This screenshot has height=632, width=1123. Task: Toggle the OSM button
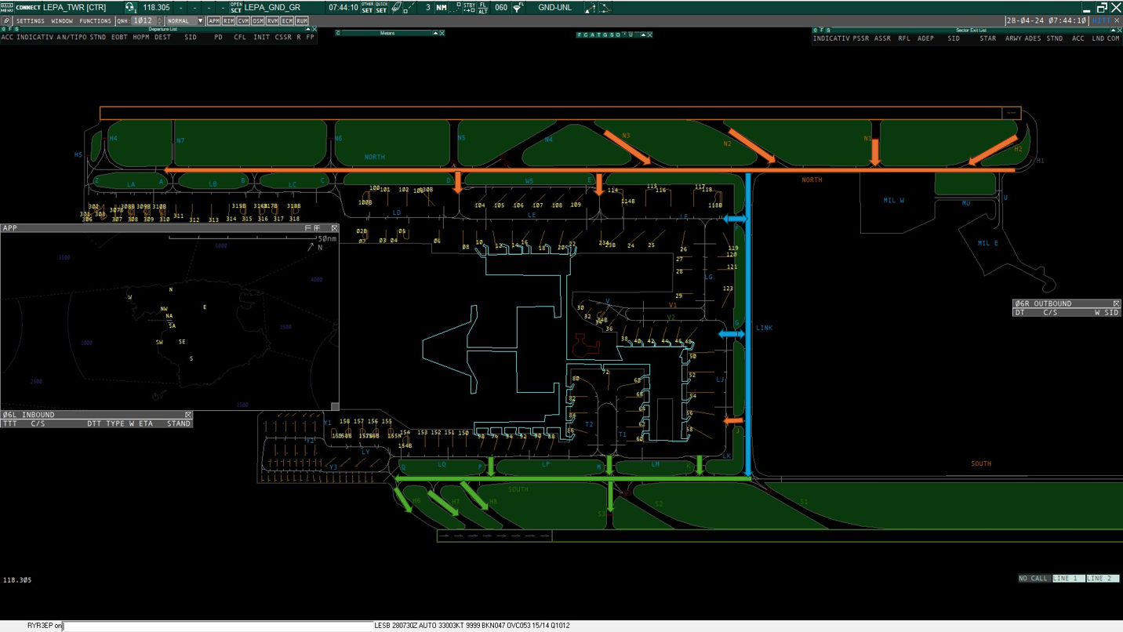pos(257,21)
